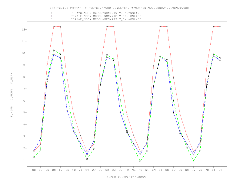Image resolution: width=240 pixels, height=185 pixels.
Task: Click x-axis forecast hour label 06
Action: (47, 170)
